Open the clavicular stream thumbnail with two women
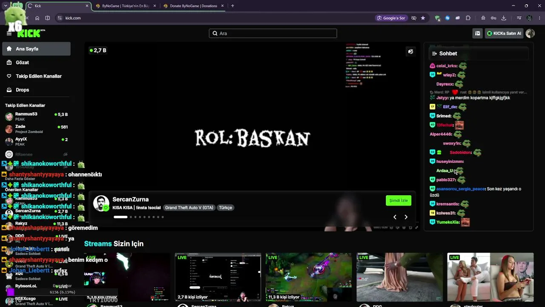The image size is (545, 307). point(490,277)
